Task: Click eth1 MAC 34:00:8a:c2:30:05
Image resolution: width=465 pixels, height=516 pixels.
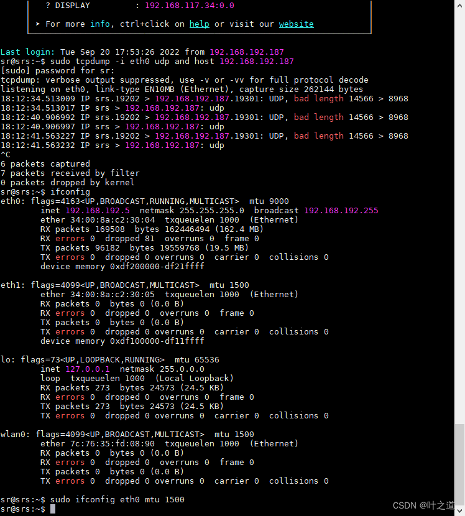Action: 113,295
